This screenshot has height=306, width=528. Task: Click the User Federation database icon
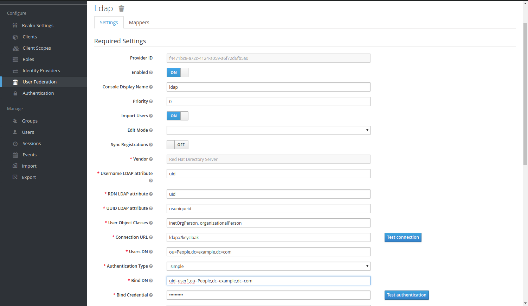coord(15,82)
